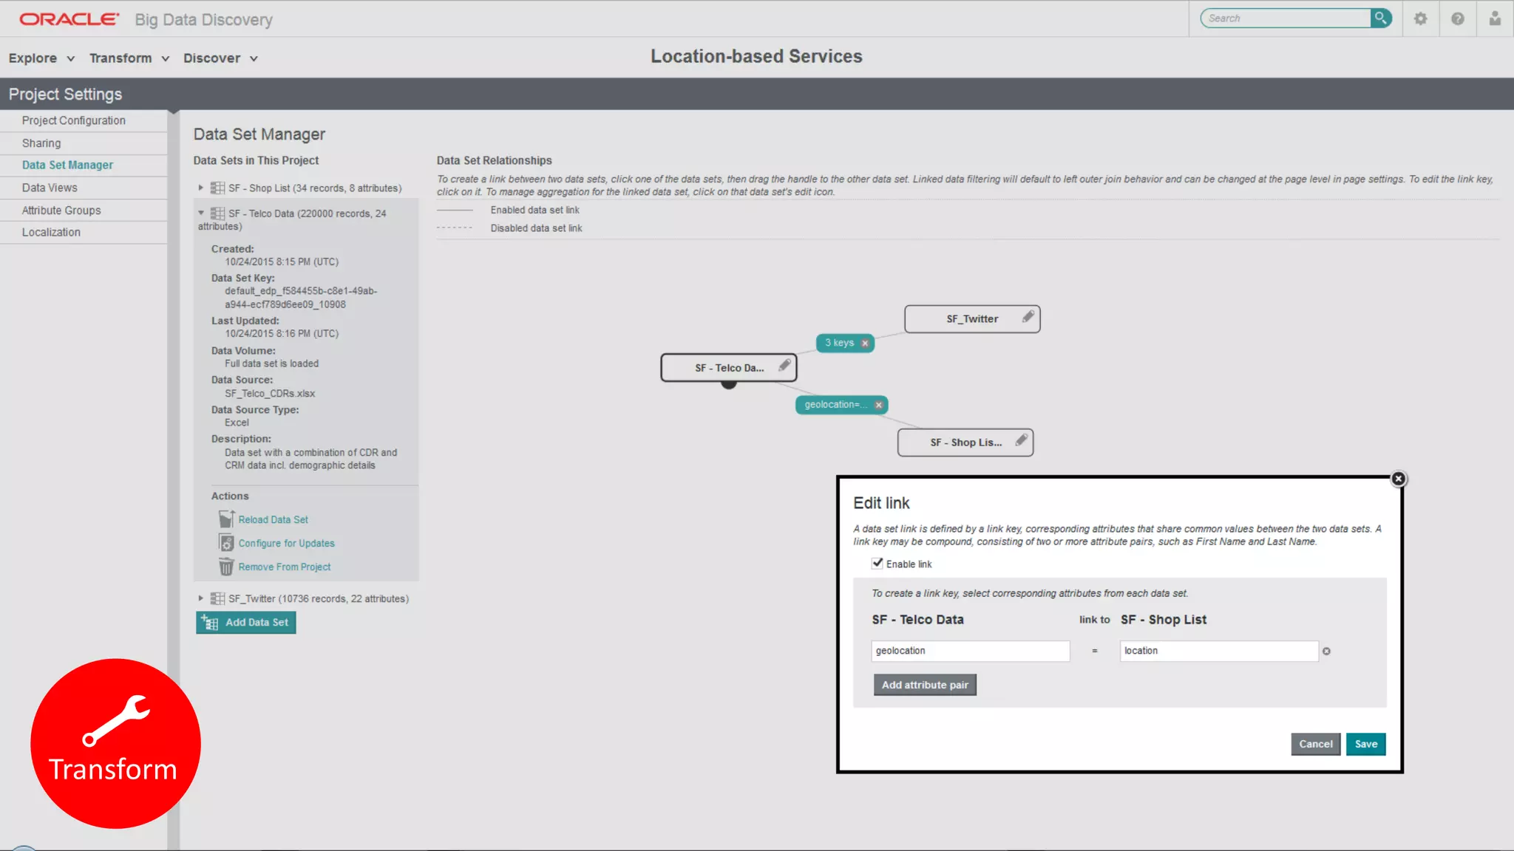Select Attribute Groups in sidebar
The height and width of the screenshot is (851, 1514).
click(x=61, y=211)
